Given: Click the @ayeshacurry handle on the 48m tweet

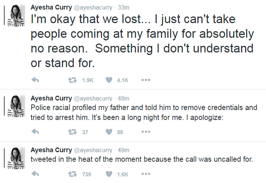Looking at the screenshot, I should click(x=92, y=98).
